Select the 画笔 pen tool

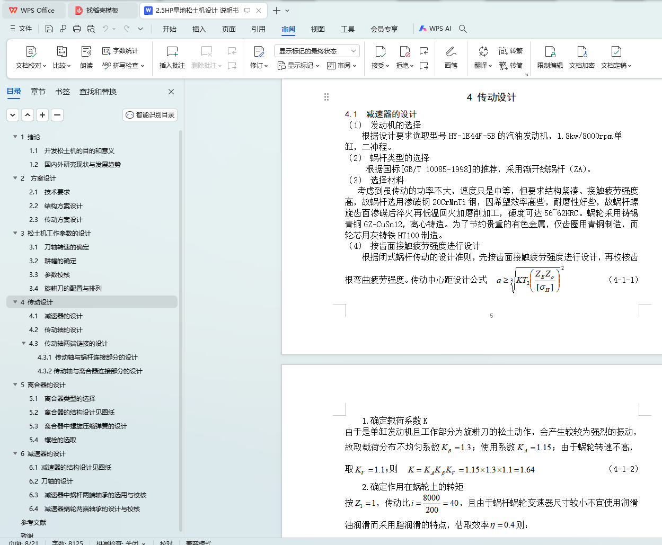pyautogui.click(x=451, y=57)
